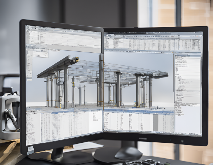Click the highlighted blue row in the right monitor's bottom table

[138, 109]
